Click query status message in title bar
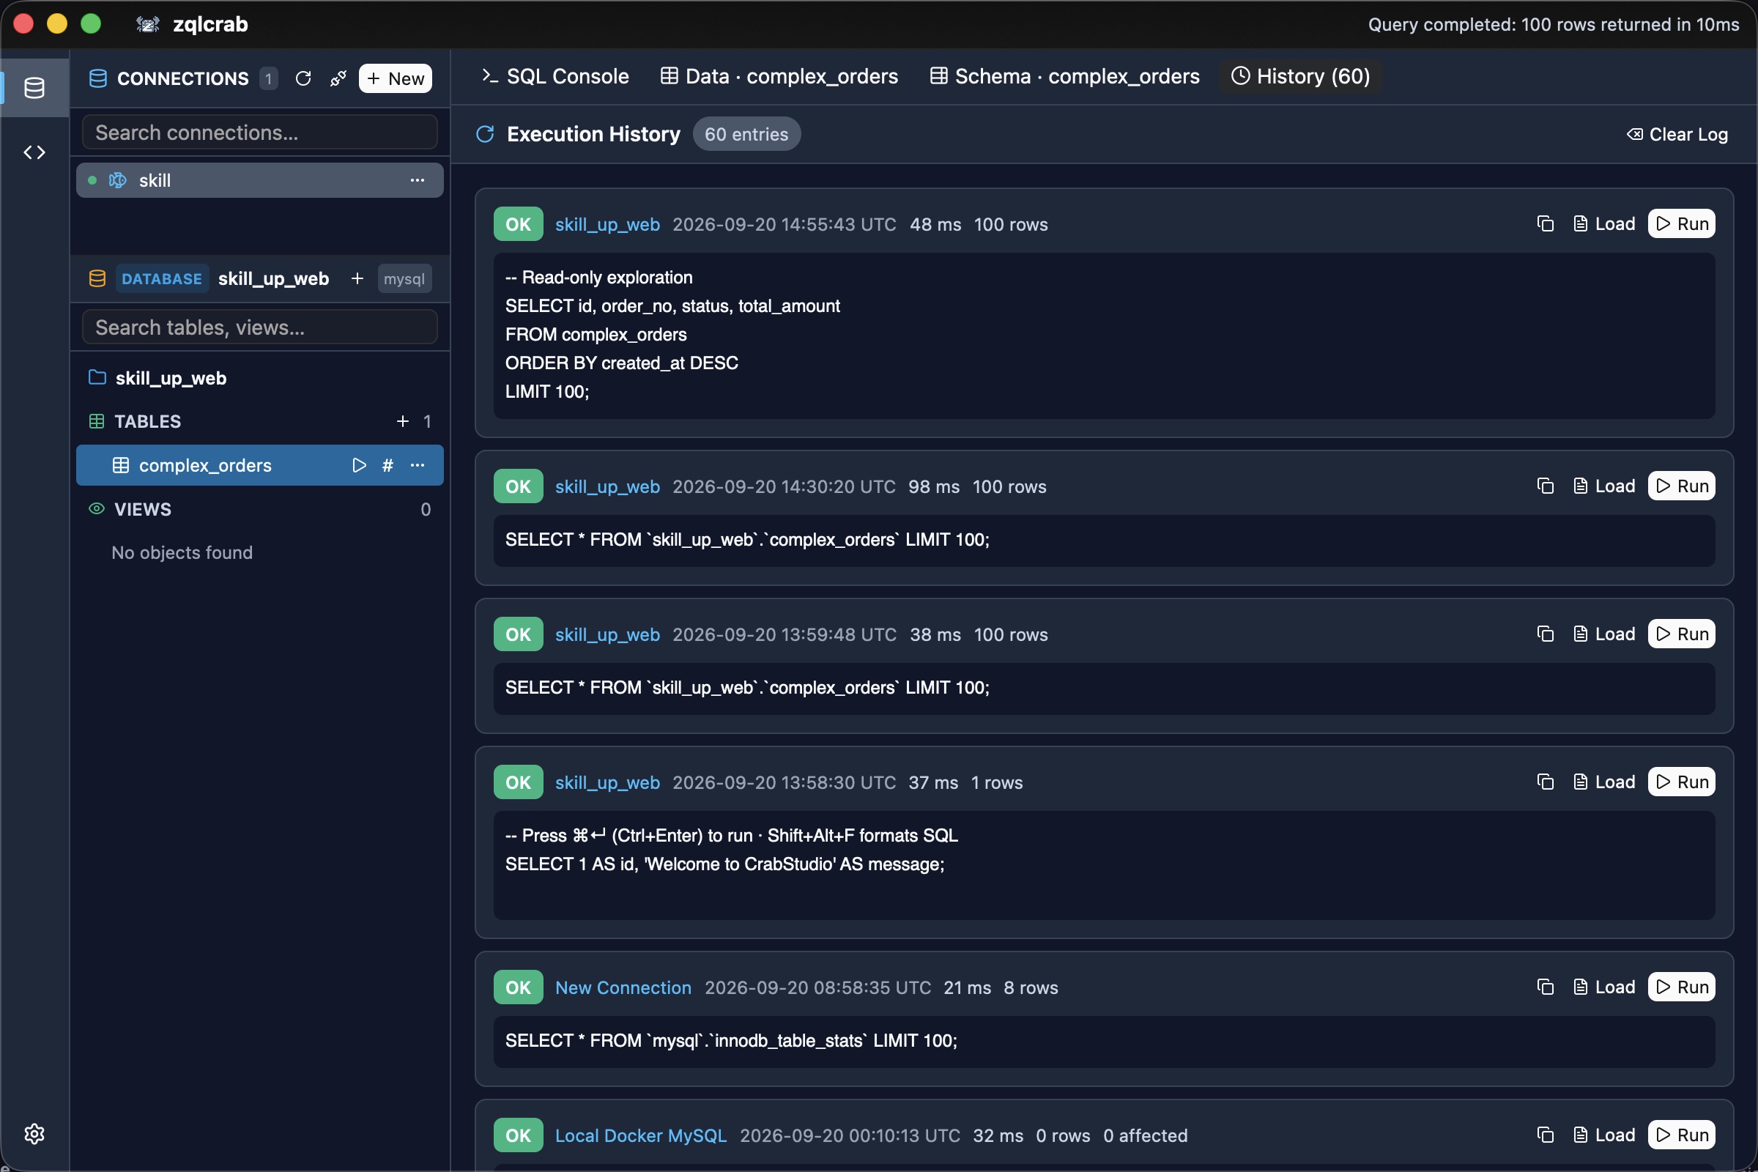 pyautogui.click(x=1553, y=25)
